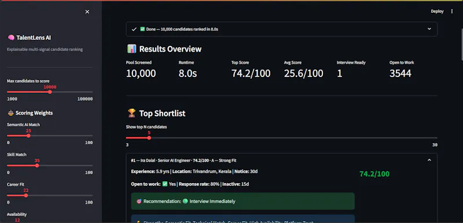463x223 pixels.
Task: Click the Interview Immediately recommendation banner
Action: click(x=242, y=201)
